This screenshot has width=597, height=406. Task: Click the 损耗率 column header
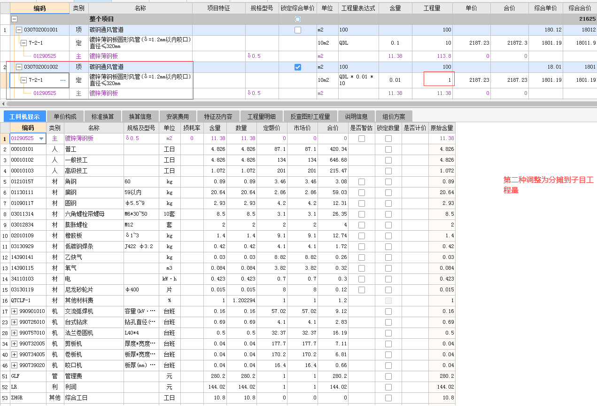tap(192, 128)
